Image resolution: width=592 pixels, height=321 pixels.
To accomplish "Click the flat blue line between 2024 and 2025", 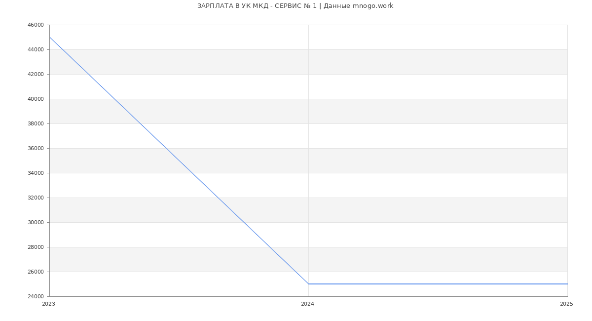I will pyautogui.click(x=438, y=284).
